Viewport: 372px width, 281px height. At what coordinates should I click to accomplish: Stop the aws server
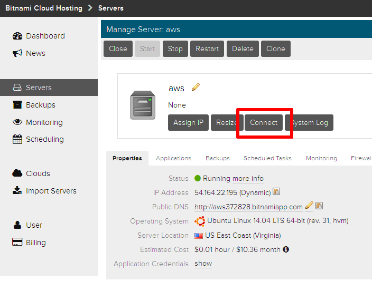[x=175, y=49]
